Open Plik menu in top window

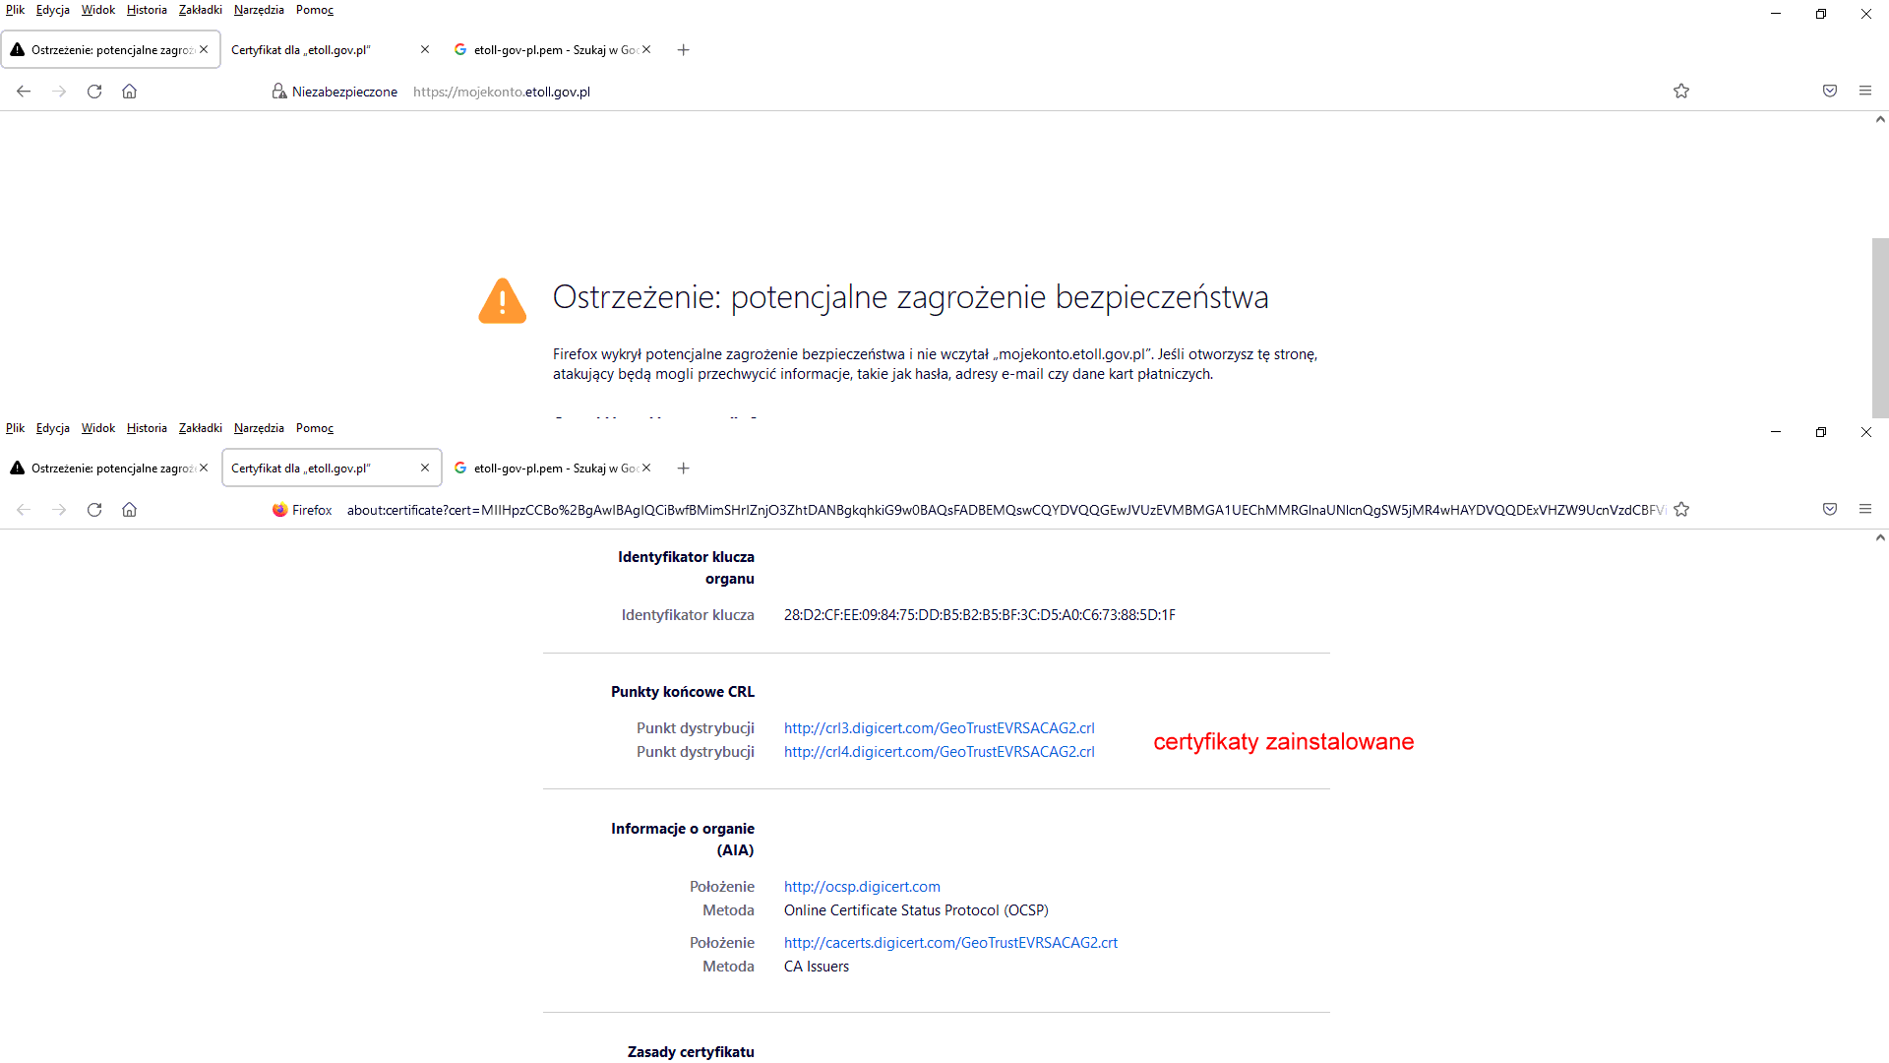15,10
